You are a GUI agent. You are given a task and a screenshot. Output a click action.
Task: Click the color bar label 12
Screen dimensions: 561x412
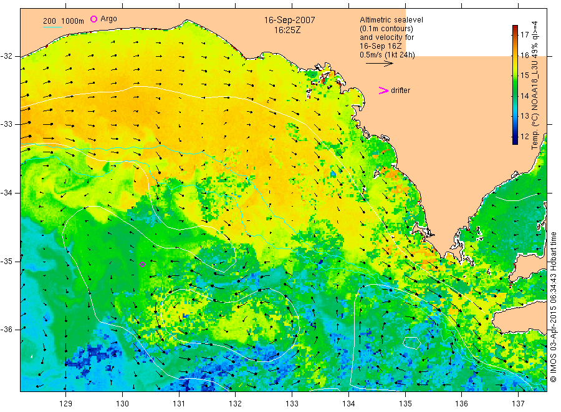pos(524,137)
